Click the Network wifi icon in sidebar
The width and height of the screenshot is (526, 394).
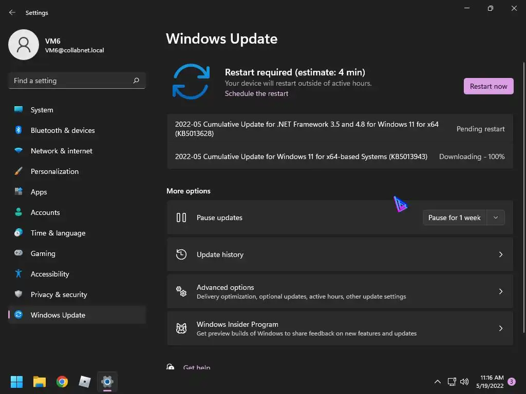click(x=18, y=150)
